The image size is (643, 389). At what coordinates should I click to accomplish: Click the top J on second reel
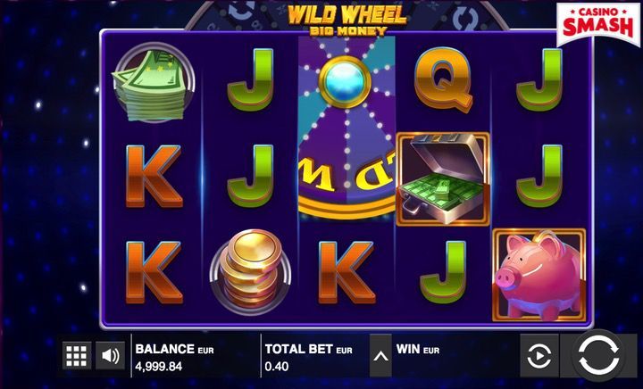point(250,79)
